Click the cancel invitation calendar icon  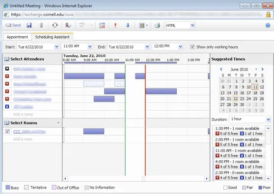(102, 25)
